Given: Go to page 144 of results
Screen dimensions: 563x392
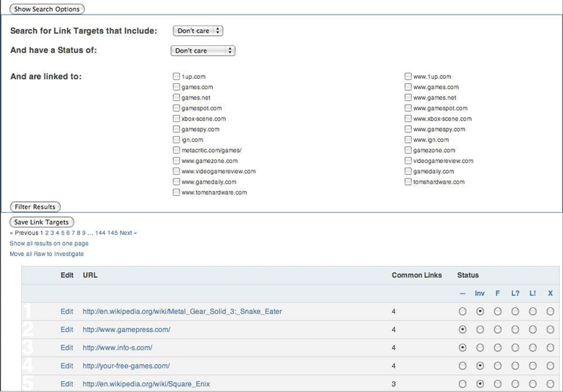Looking at the screenshot, I should [x=100, y=233].
